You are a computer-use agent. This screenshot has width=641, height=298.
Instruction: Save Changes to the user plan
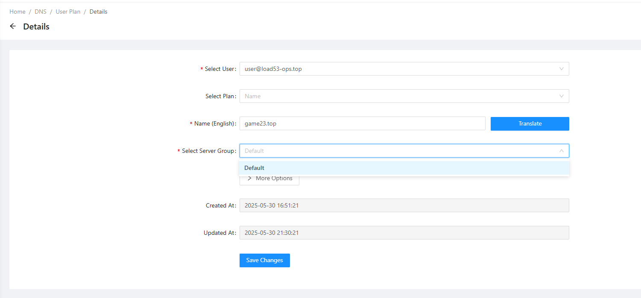coord(264,260)
